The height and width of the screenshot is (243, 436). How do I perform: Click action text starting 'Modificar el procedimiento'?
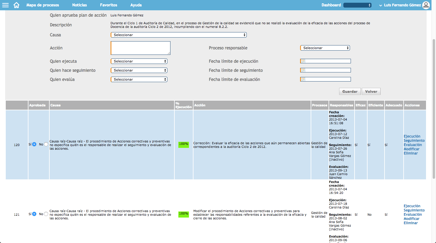(x=250, y=215)
